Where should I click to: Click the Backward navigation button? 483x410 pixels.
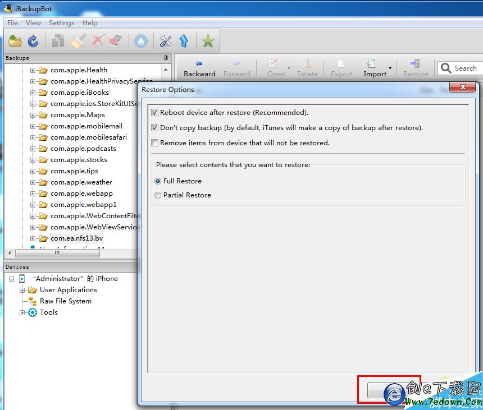(x=199, y=68)
